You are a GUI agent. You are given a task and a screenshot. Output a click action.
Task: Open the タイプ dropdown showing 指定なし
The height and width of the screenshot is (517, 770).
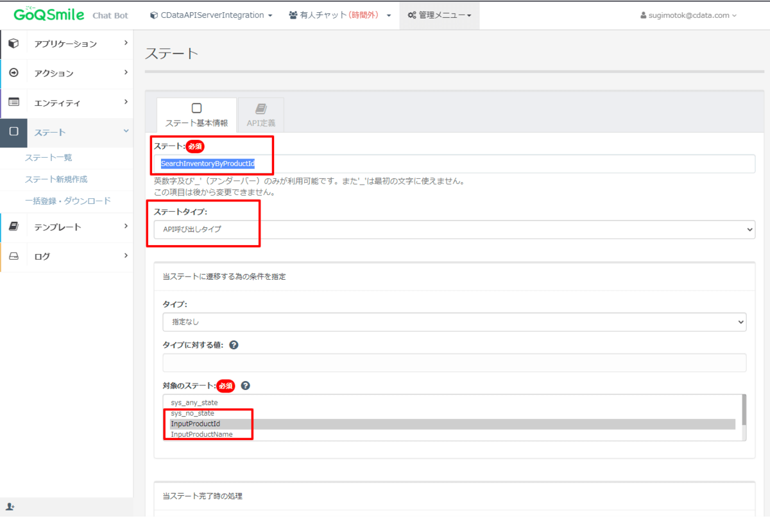454,321
